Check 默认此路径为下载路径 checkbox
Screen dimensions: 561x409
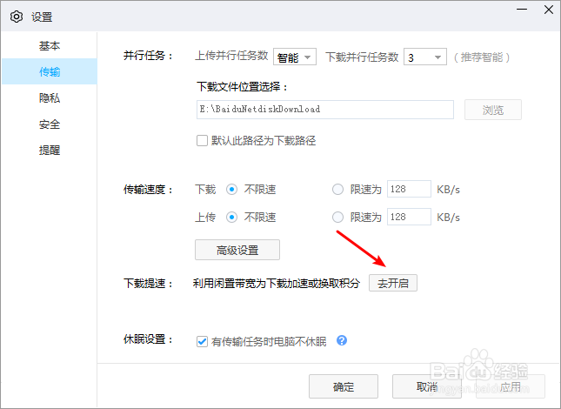pyautogui.click(x=202, y=141)
